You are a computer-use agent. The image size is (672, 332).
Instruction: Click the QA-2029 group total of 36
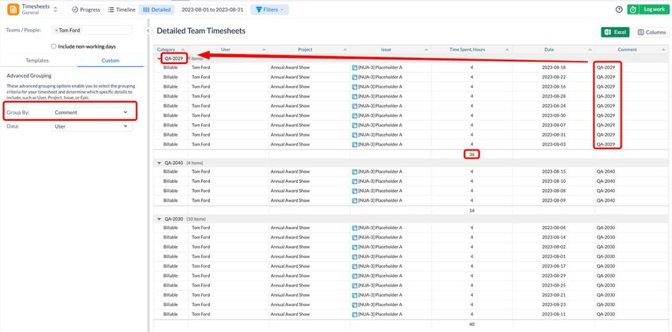tap(472, 154)
